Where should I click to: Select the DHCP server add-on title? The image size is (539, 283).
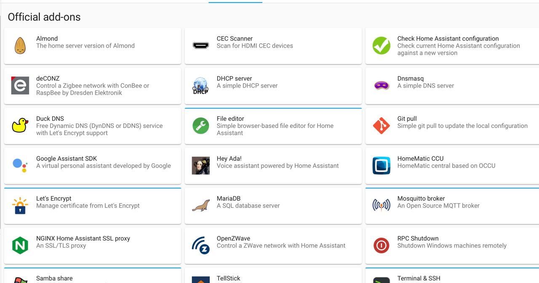(234, 78)
